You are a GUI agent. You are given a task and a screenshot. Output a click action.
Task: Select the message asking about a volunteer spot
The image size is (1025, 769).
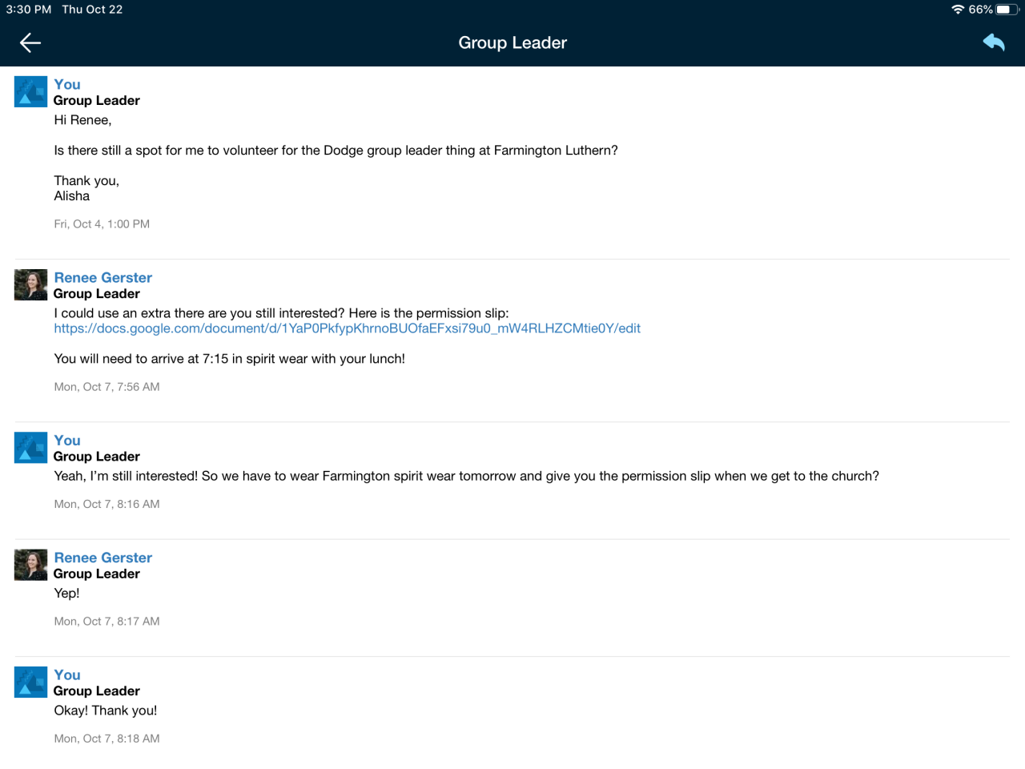(x=336, y=151)
